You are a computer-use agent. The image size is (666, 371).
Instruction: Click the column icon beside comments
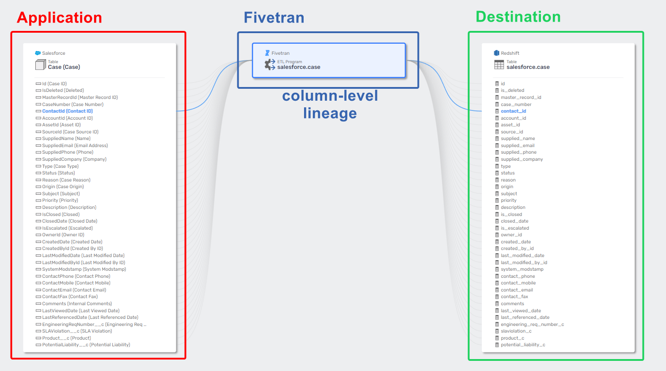pos(497,304)
